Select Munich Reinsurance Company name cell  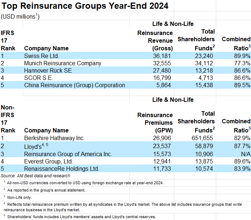click(62, 63)
